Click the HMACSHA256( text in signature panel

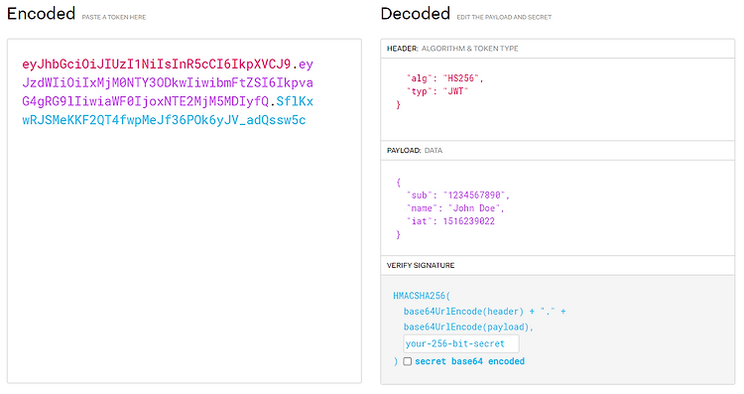coord(422,296)
